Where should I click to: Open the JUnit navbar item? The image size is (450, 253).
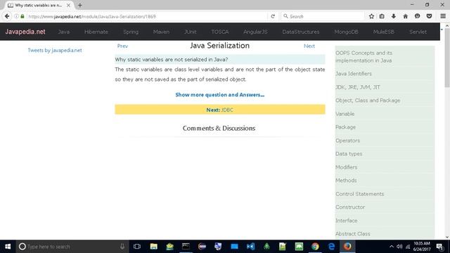click(191, 32)
